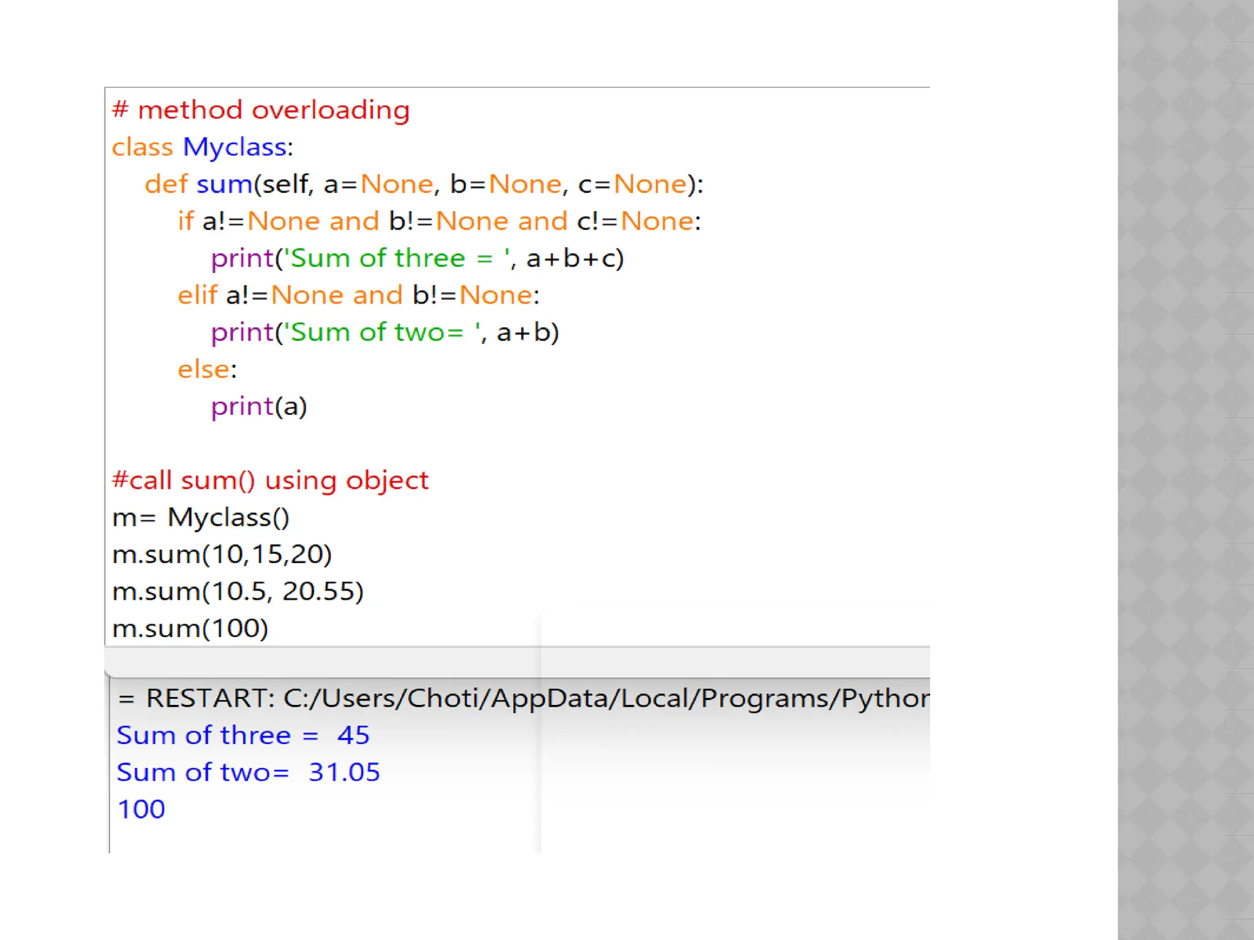Click the 'm.sum(10,15,20)' line
The width and height of the screenshot is (1254, 940).
222,554
